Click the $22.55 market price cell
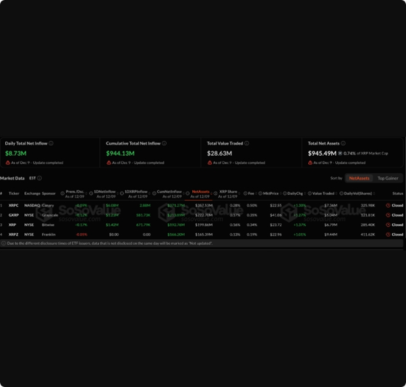This screenshot has width=406, height=387. (276, 205)
